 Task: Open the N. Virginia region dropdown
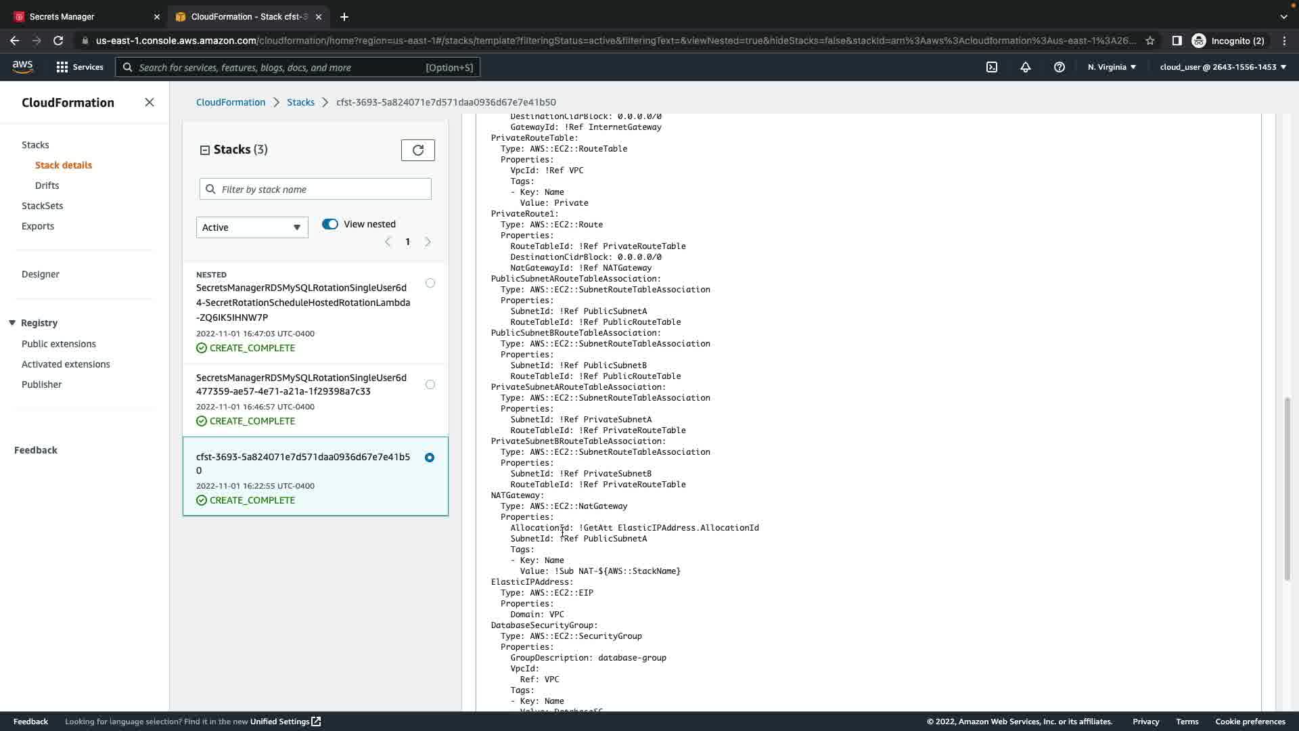point(1112,67)
